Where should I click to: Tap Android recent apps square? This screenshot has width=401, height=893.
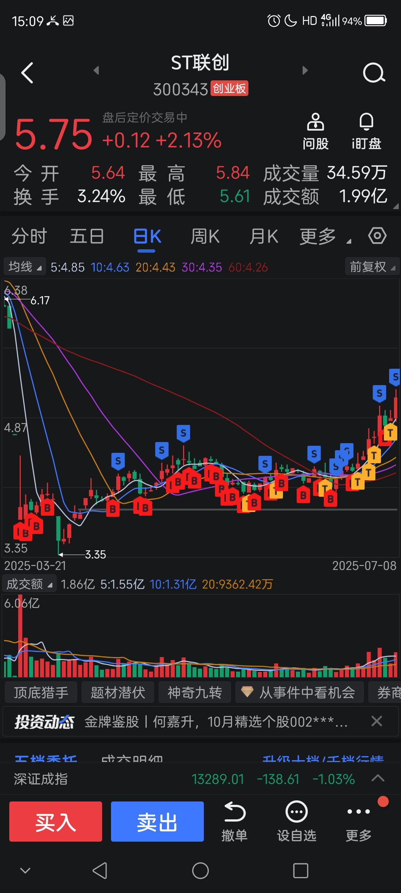[300, 871]
